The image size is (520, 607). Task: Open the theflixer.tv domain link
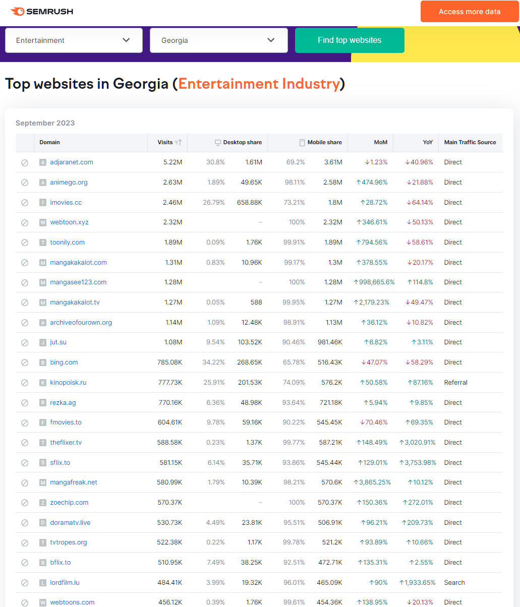66,443
